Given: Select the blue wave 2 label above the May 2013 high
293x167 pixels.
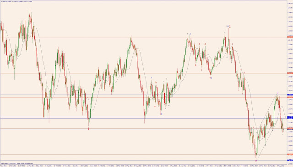Looking at the screenshot, I should [x=278, y=93].
